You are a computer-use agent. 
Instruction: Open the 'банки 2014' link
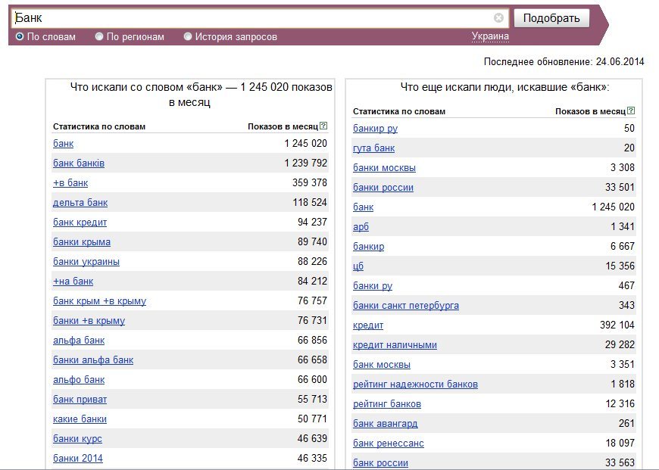[x=78, y=459]
